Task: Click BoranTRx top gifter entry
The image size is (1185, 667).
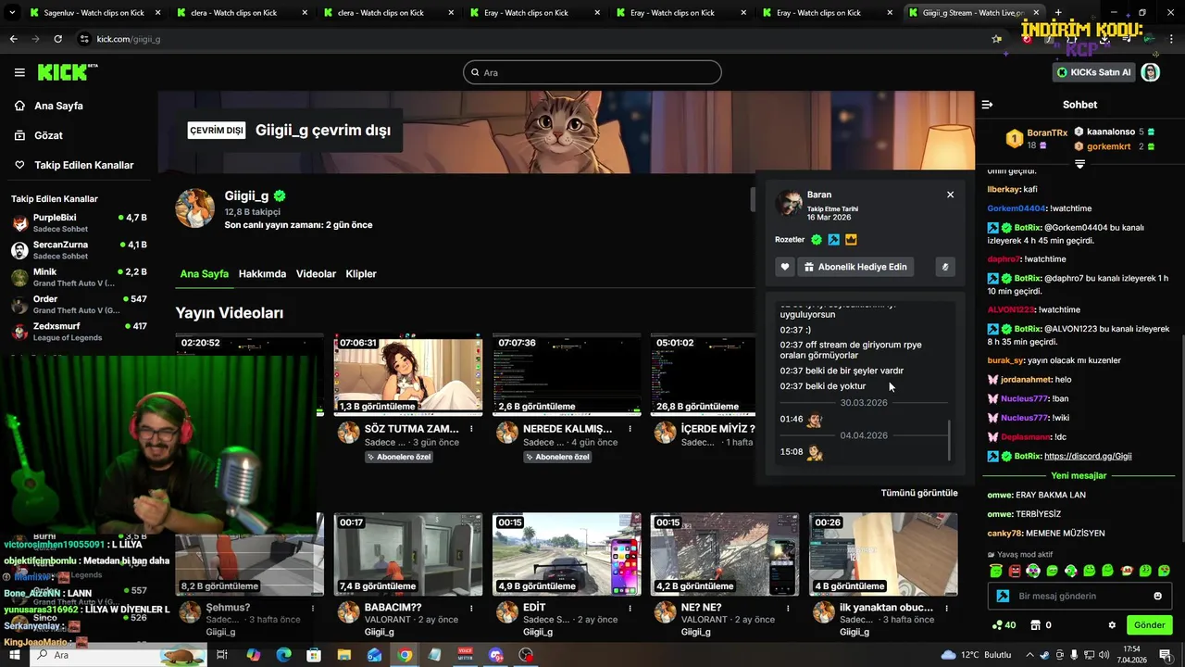Action: (x=1037, y=139)
